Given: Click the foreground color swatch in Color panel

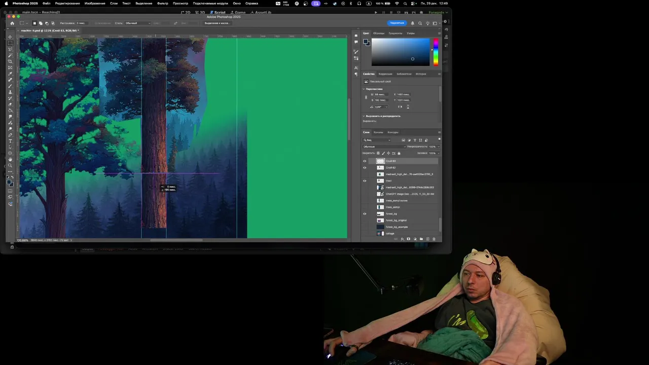Looking at the screenshot, I should tap(366, 42).
